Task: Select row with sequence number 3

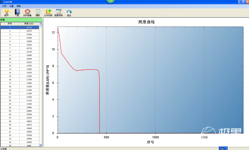Action: tap(20, 34)
